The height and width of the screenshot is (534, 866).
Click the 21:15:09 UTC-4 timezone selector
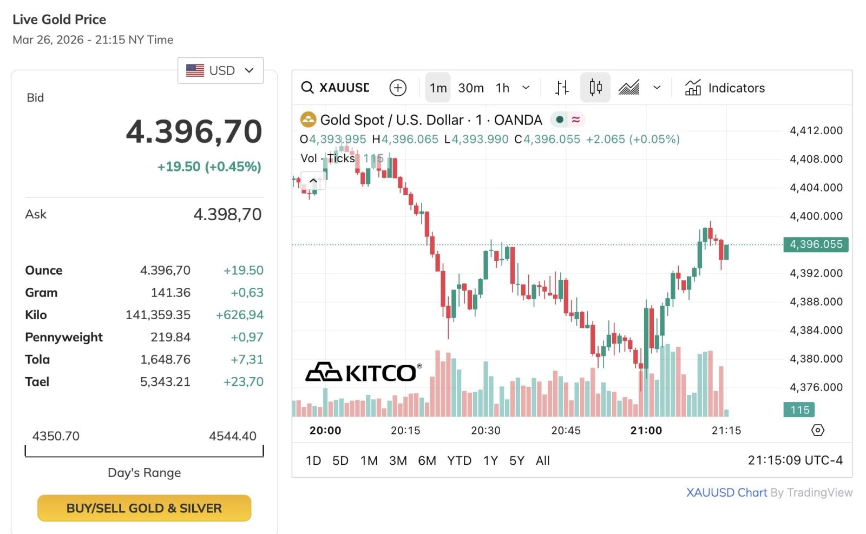coord(795,460)
